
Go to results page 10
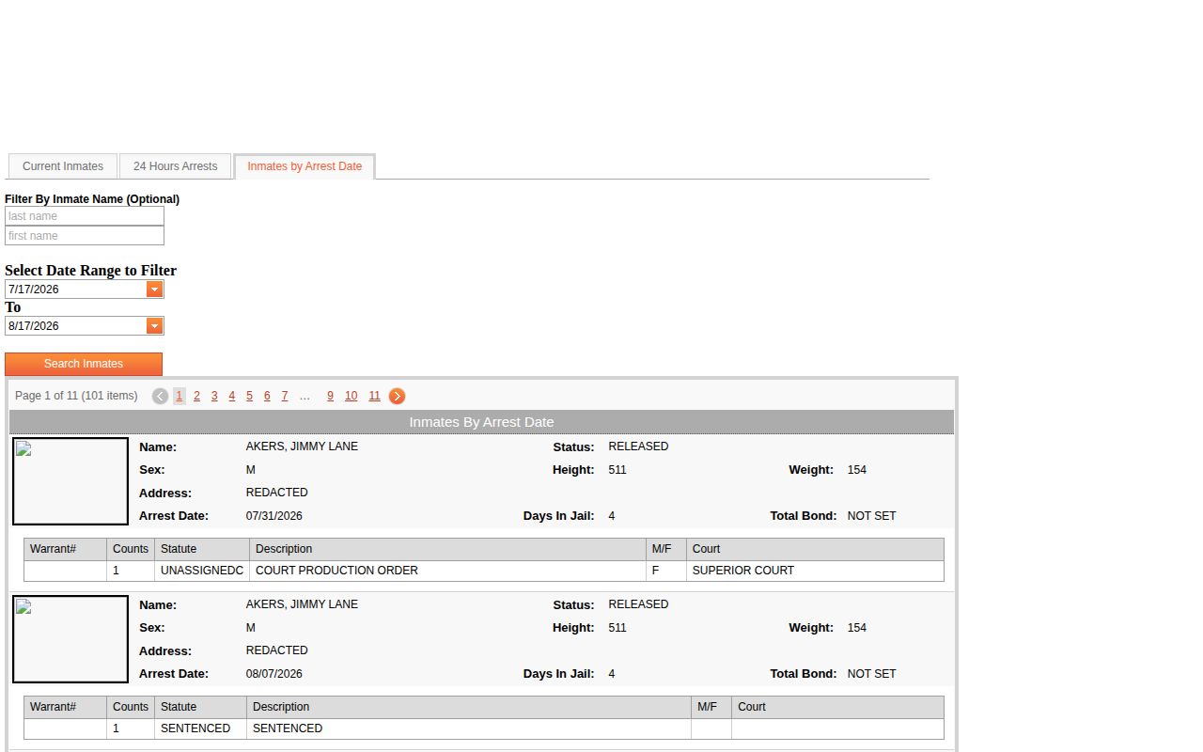(x=351, y=397)
